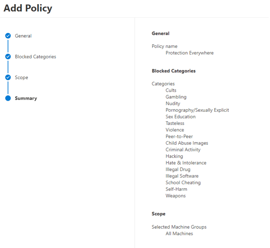Click the Selected Machine Groups label

click(x=179, y=227)
